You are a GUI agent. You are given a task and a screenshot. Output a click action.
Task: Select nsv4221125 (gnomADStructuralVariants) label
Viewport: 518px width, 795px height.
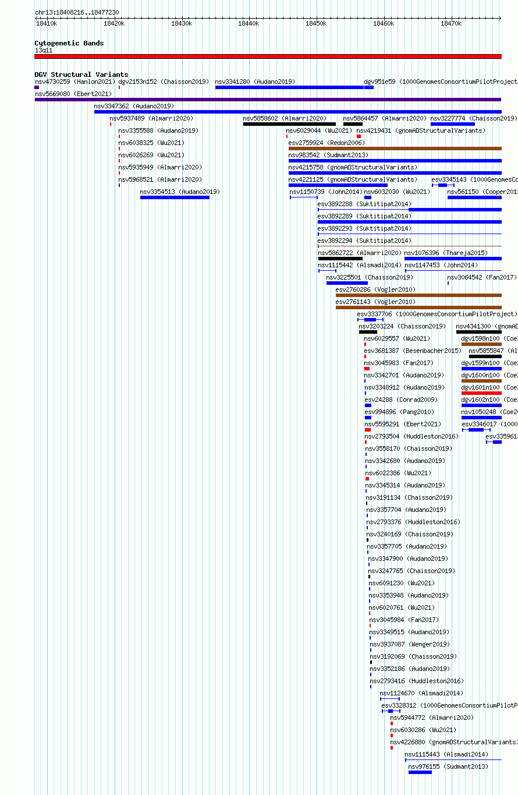pos(353,179)
